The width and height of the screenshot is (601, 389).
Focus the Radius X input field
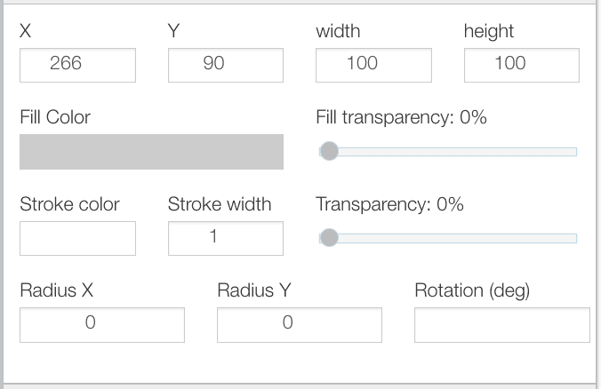[101, 324]
